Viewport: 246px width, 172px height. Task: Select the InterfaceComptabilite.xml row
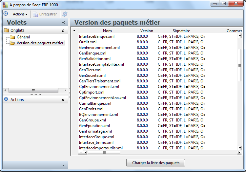coord(158,64)
